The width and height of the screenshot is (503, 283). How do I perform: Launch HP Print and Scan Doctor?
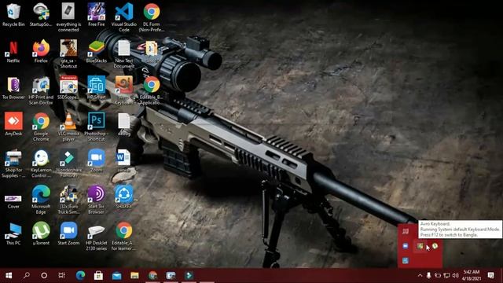tap(41, 90)
